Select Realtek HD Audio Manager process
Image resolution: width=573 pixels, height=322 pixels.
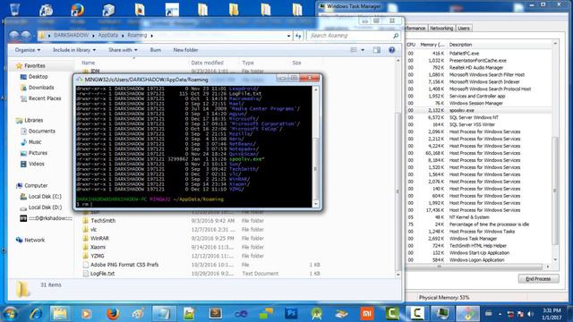[x=479, y=68]
